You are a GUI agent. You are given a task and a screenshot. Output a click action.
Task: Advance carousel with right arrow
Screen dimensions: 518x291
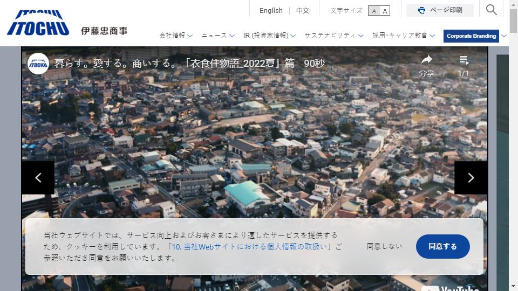(x=471, y=178)
